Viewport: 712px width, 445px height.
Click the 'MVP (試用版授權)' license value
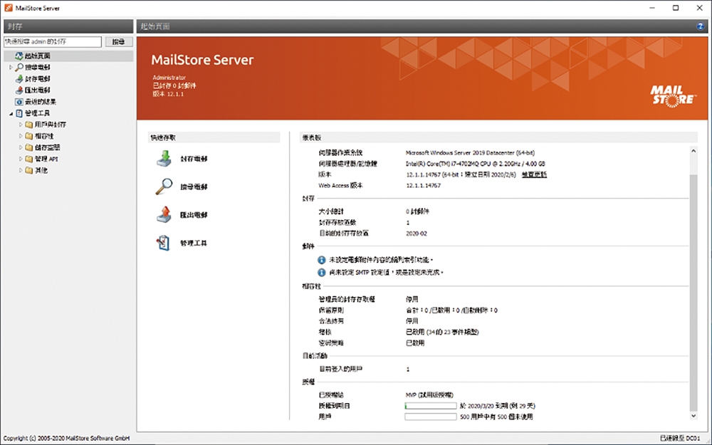[x=429, y=395]
